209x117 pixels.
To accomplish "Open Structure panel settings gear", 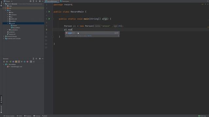I will point(40,58).
